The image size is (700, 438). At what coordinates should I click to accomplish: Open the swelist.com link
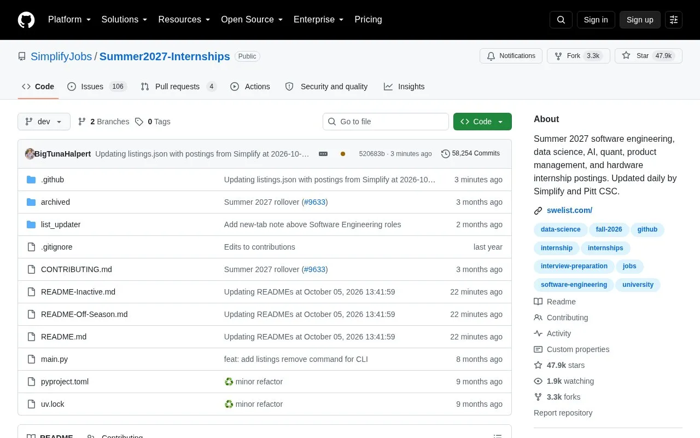coord(569,210)
